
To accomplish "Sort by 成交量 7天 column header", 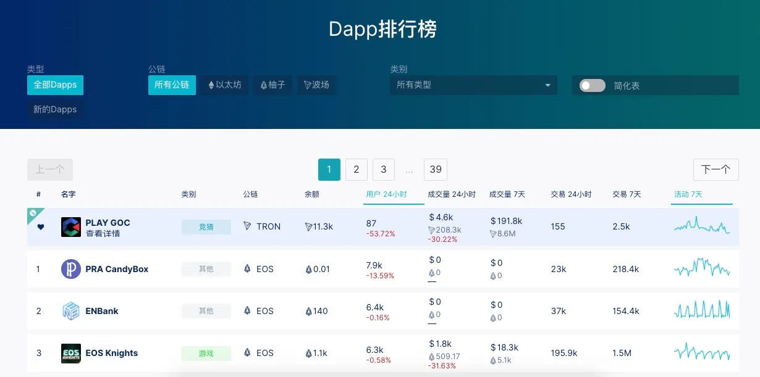I will [507, 194].
